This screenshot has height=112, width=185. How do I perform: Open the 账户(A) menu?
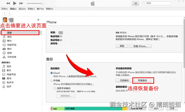pos(40,9)
